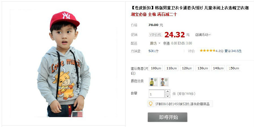Image resolution: width=254 pixels, height=127 pixels.
Task: Pick the 130cm height size
Action: 202,68
